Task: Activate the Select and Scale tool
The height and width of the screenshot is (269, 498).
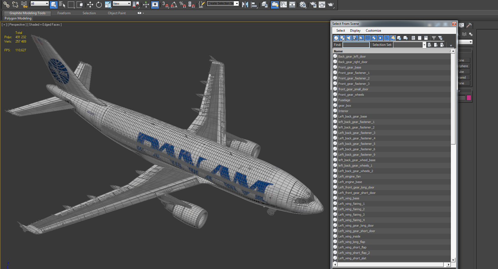Action: [x=108, y=4]
